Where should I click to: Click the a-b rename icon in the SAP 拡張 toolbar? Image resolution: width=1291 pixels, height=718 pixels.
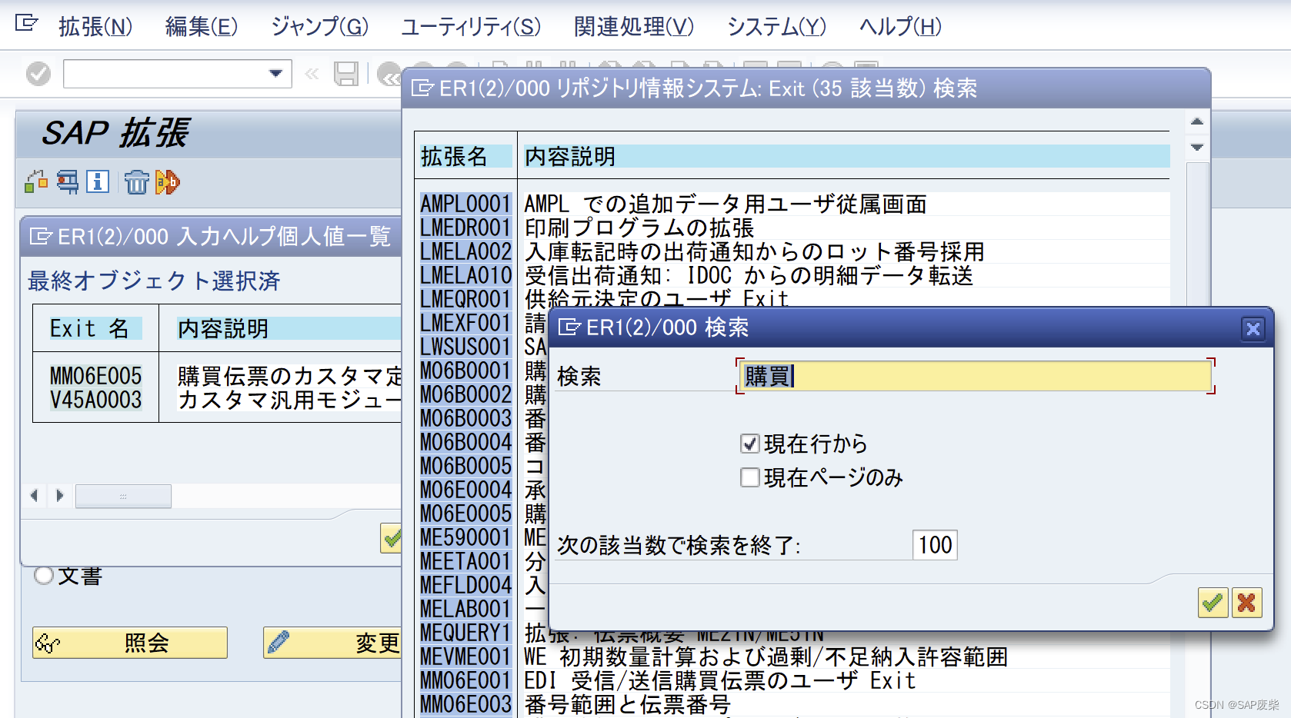pyautogui.click(x=167, y=182)
